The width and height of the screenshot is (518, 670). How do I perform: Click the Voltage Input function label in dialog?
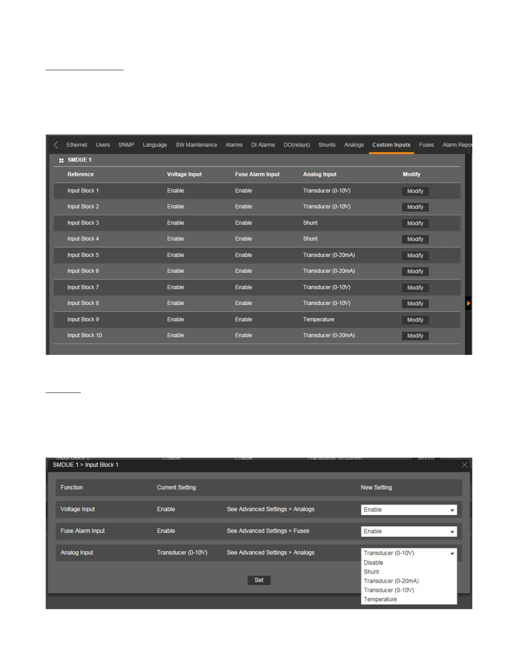[77, 509]
